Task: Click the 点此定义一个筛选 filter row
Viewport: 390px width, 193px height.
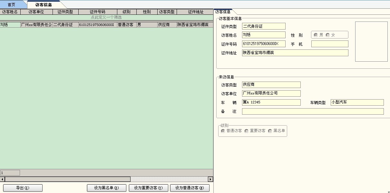Action: point(106,17)
